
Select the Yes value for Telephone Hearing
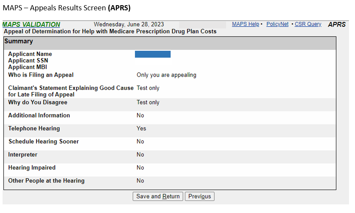pyautogui.click(x=141, y=128)
